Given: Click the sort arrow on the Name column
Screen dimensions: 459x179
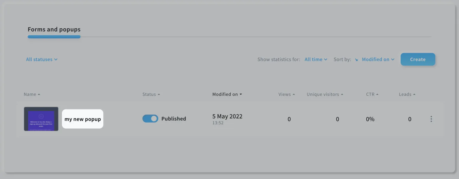Looking at the screenshot, I should point(39,94).
